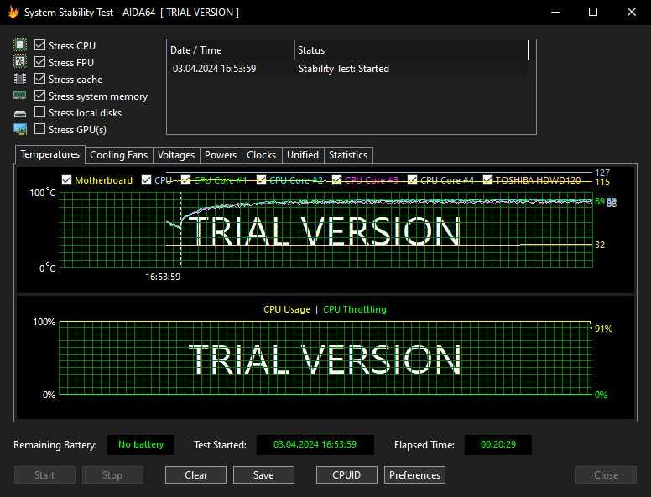Image resolution: width=651 pixels, height=497 pixels.
Task: Disable the Stress cache option
Action: pos(40,79)
